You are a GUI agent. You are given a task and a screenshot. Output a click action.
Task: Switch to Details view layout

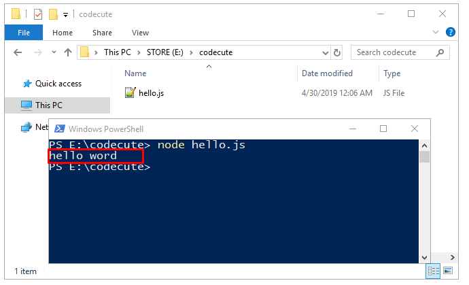[433, 271]
